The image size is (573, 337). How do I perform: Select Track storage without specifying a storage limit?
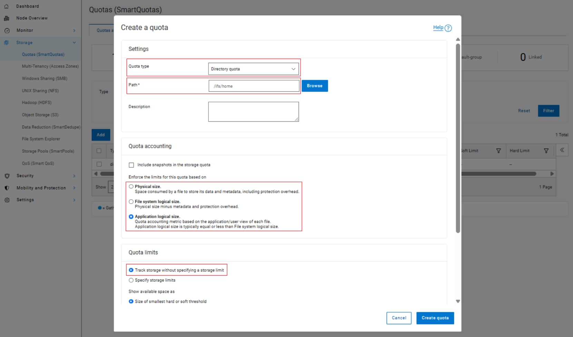131,270
